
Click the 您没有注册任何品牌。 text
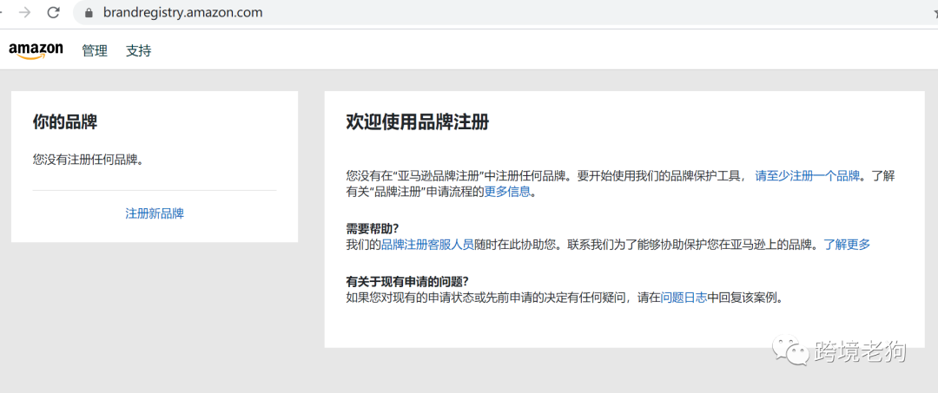tap(89, 160)
